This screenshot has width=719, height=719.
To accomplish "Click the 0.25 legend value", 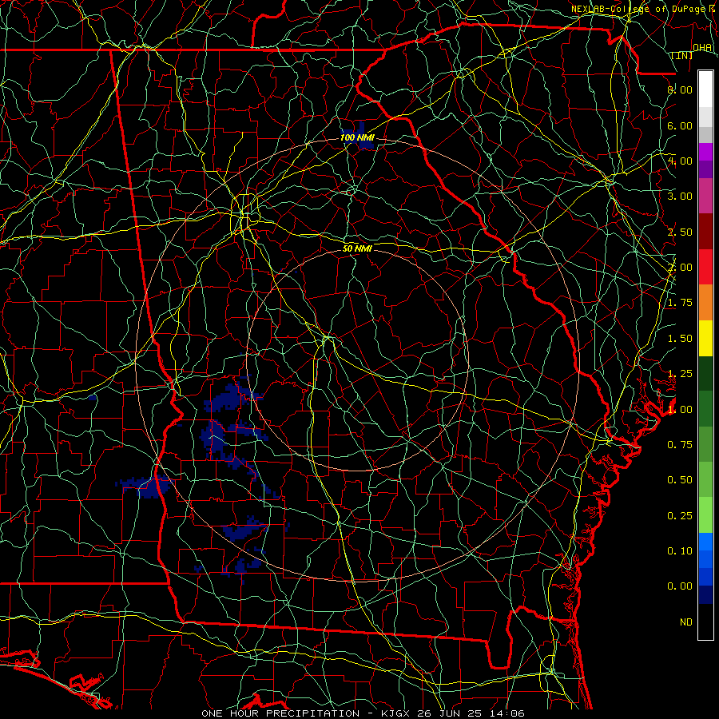I will click(680, 516).
